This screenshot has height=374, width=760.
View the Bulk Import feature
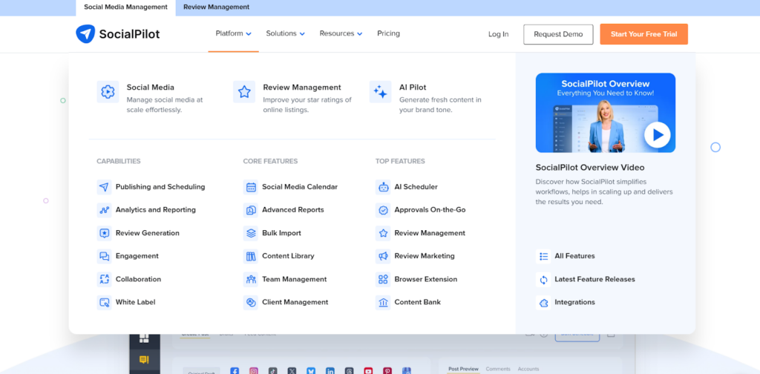point(281,233)
